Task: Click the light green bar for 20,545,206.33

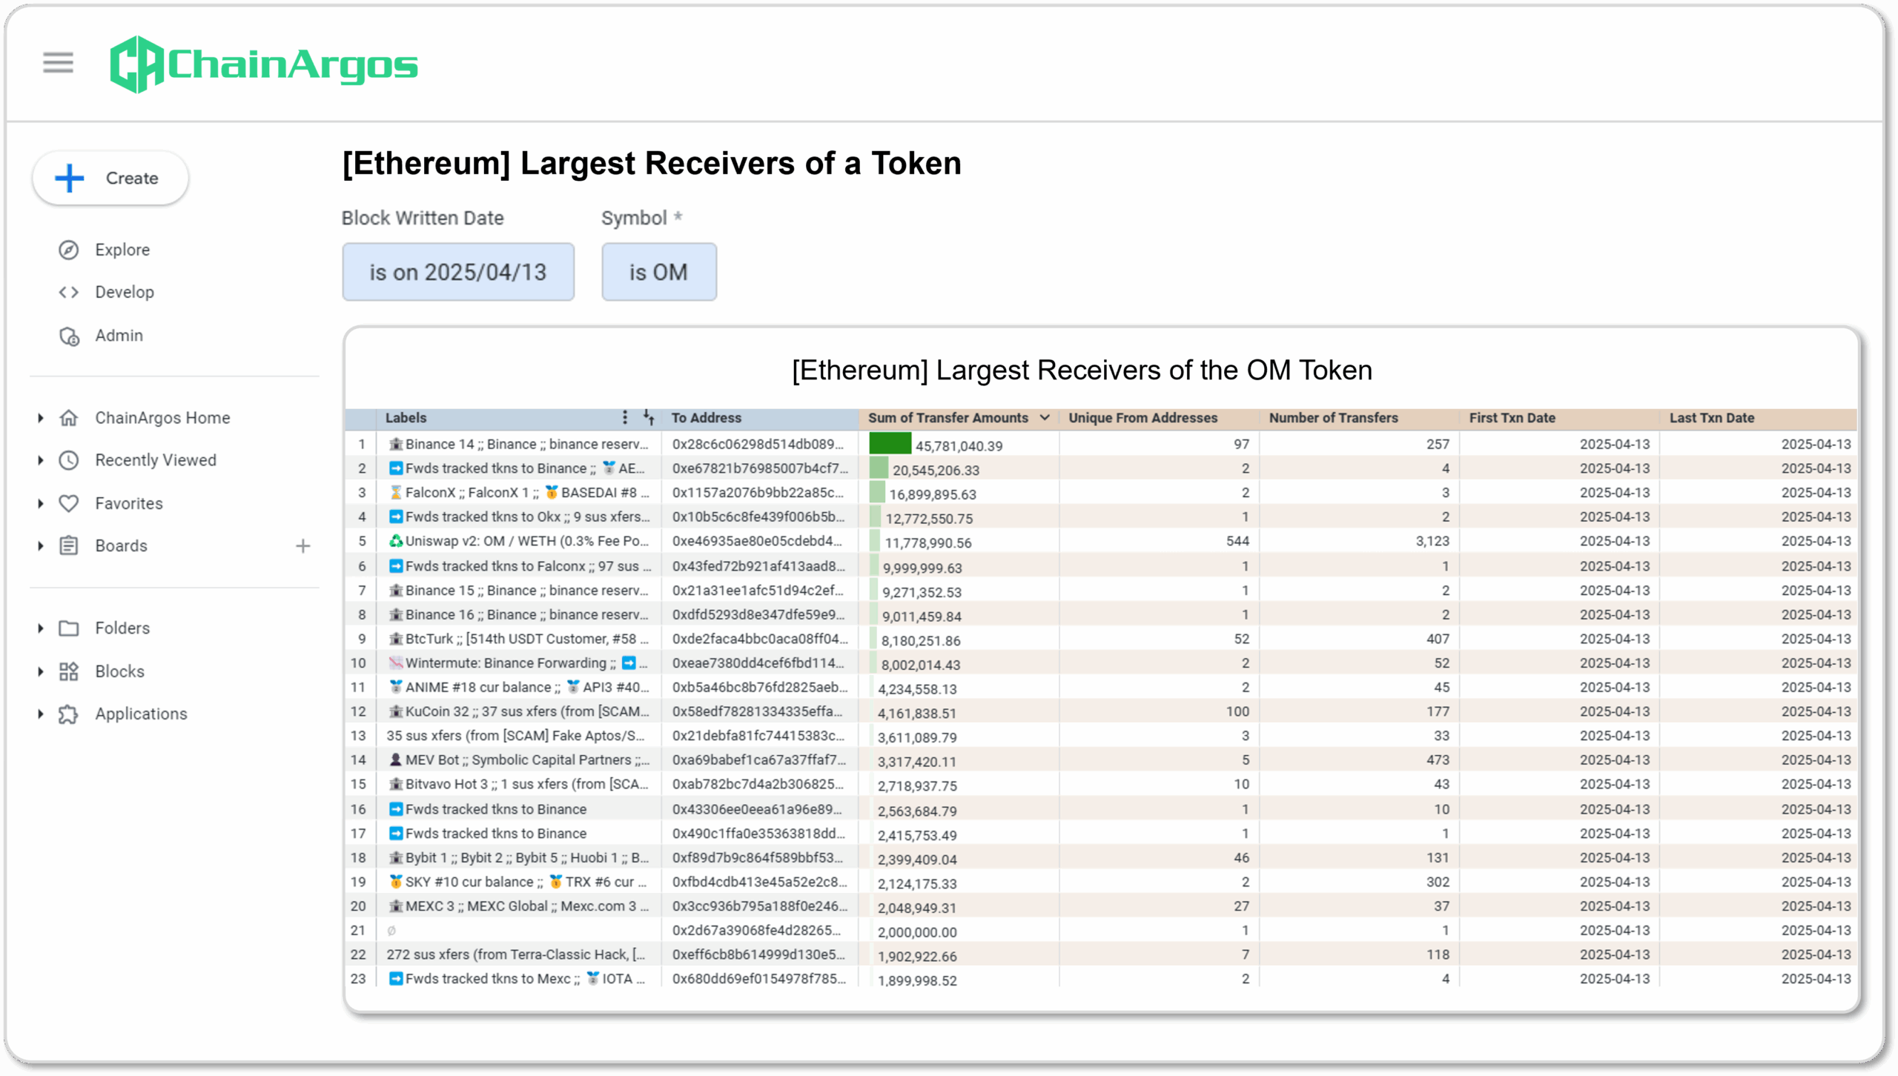Action: point(879,468)
